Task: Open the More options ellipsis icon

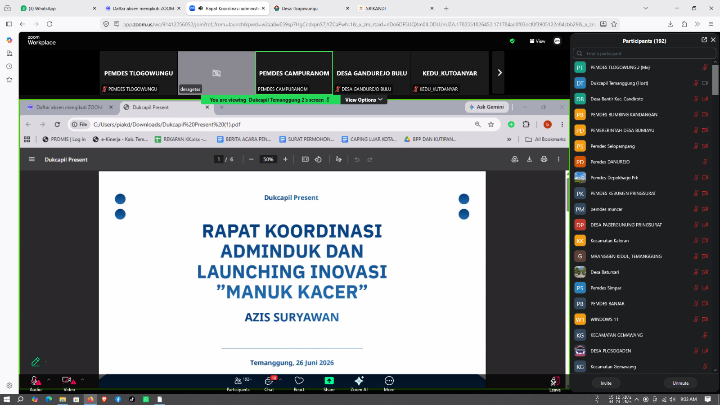Action: [389, 381]
